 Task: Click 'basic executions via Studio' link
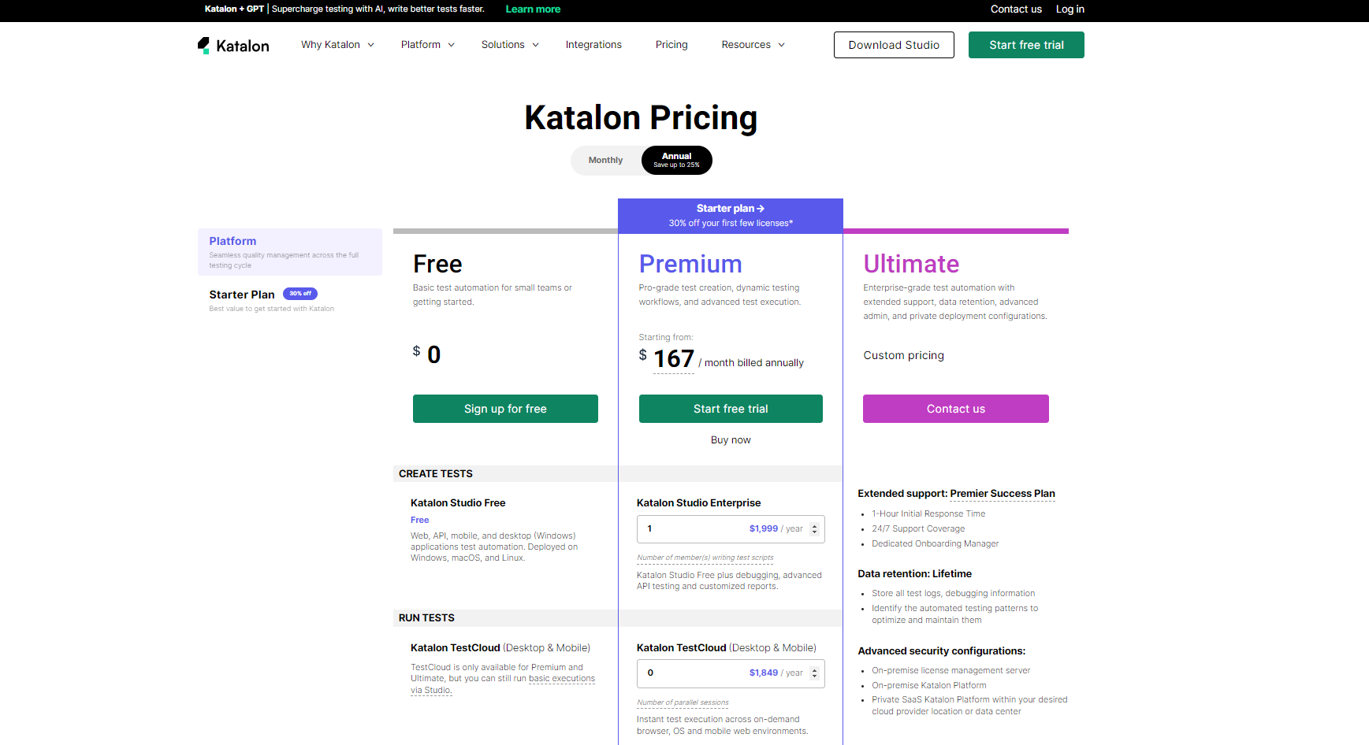(x=562, y=679)
